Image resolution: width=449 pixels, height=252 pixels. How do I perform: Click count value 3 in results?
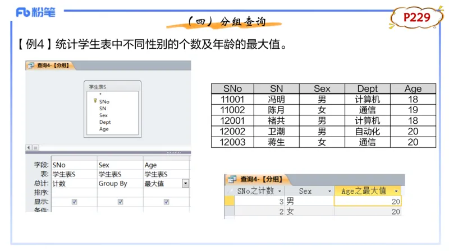click(x=259, y=201)
